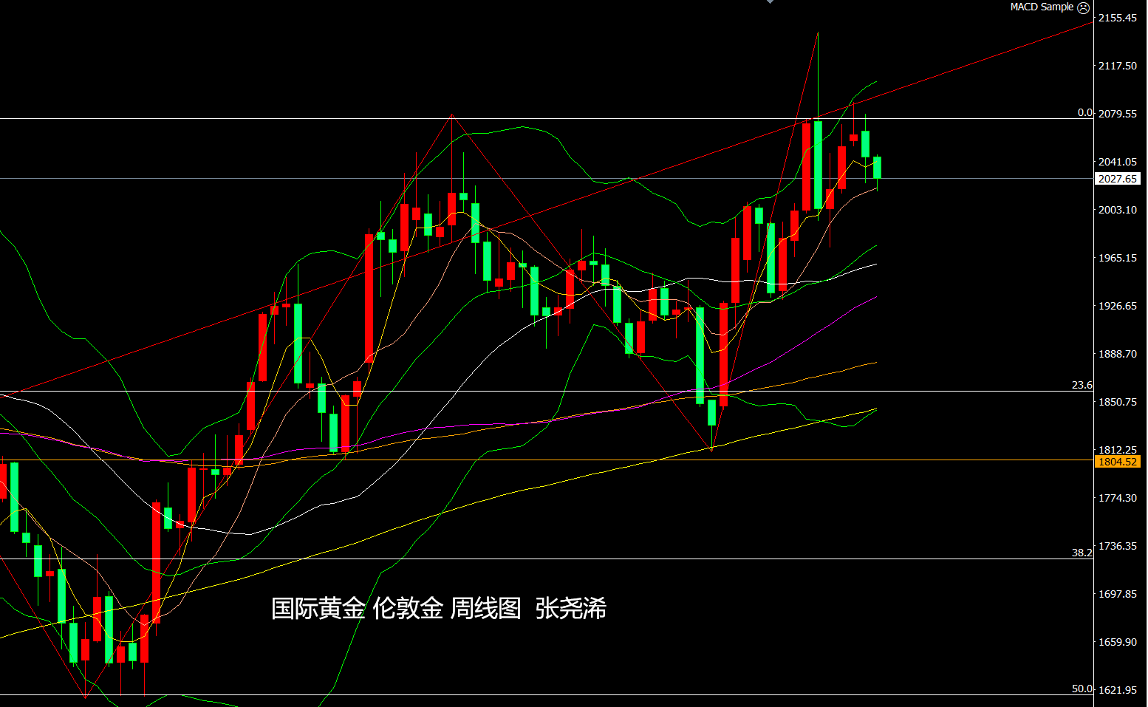Click the 1888.70 price scale value

tap(1118, 354)
